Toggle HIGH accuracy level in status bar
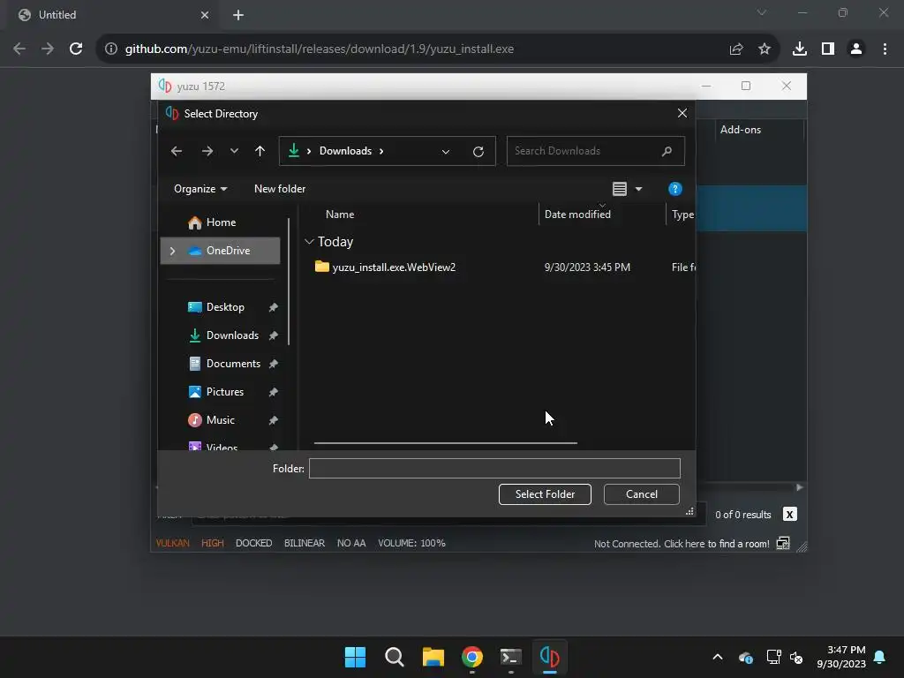 212,543
